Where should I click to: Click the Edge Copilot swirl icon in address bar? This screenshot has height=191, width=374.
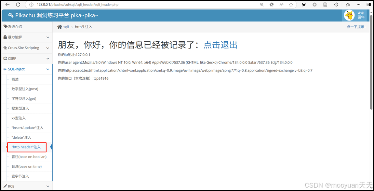(x=271, y=4)
